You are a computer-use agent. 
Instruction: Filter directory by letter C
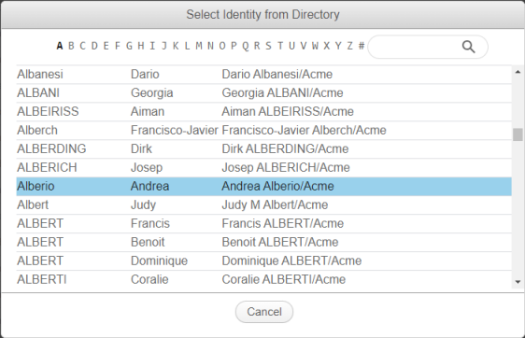point(83,46)
